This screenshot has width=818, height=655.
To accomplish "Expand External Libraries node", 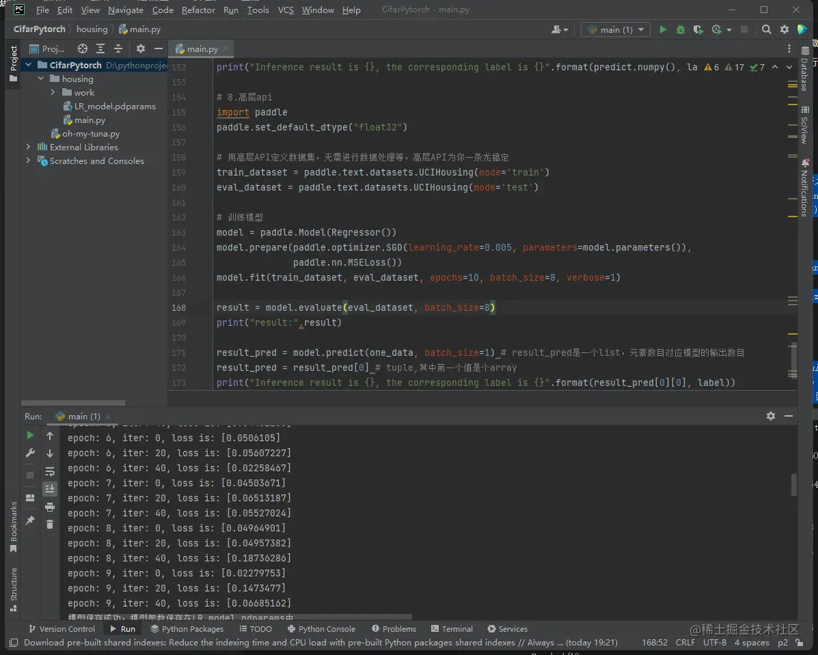I will (x=28, y=147).
